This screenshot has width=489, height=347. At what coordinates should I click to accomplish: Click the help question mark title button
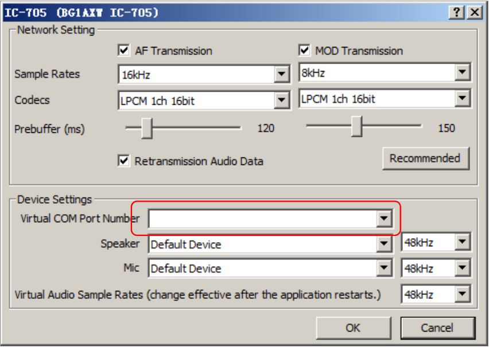point(456,13)
